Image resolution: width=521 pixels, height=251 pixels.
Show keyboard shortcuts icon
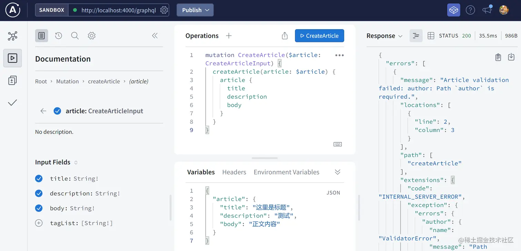tap(338, 144)
